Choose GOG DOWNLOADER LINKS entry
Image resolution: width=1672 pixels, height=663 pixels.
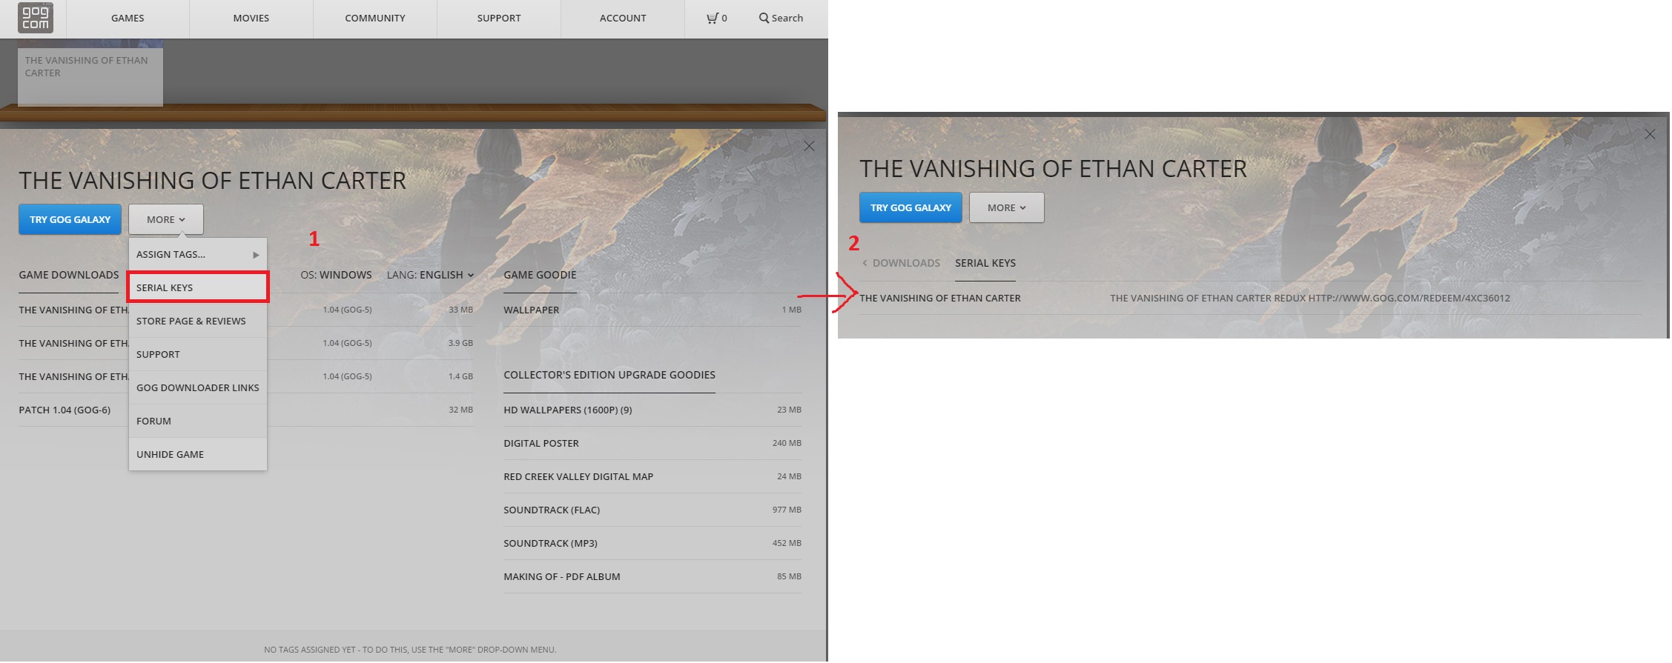click(197, 387)
